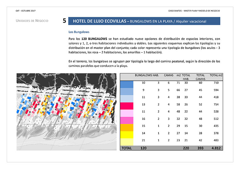Click the section number 5
The image size is (240, 169).
(x=64, y=21)
